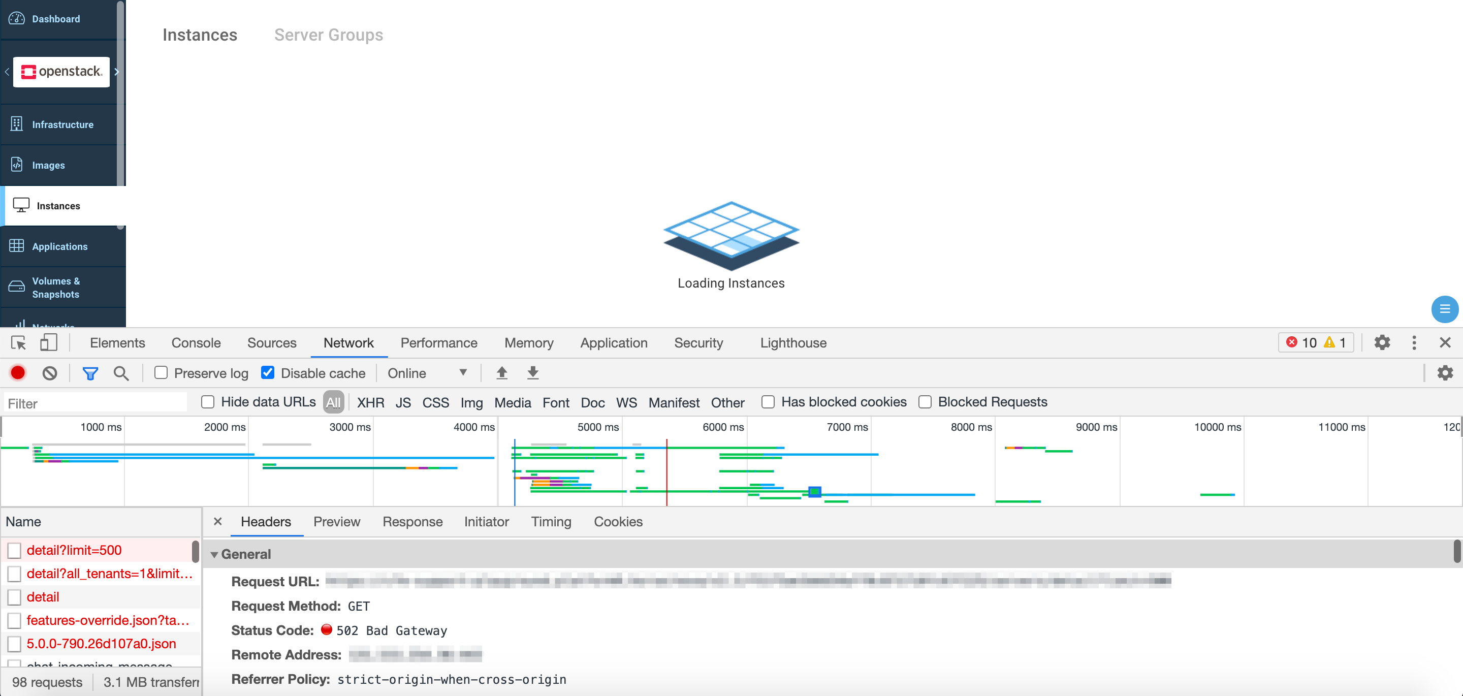This screenshot has width=1463, height=696.
Task: Open the Dashboard sidebar icon
Action: tap(16, 18)
